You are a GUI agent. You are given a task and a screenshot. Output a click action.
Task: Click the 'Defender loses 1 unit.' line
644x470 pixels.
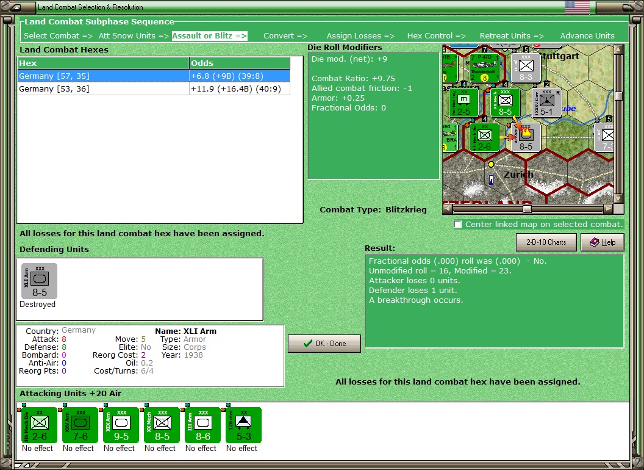[413, 291]
